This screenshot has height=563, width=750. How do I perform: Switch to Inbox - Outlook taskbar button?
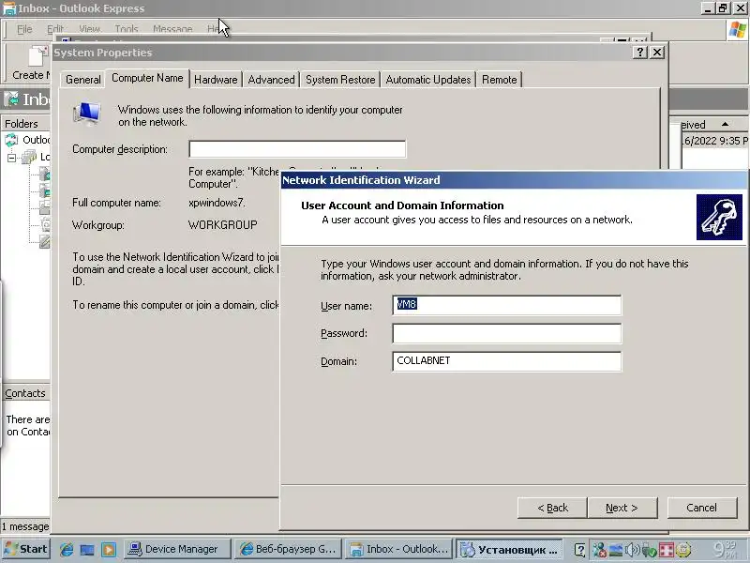tap(400, 549)
